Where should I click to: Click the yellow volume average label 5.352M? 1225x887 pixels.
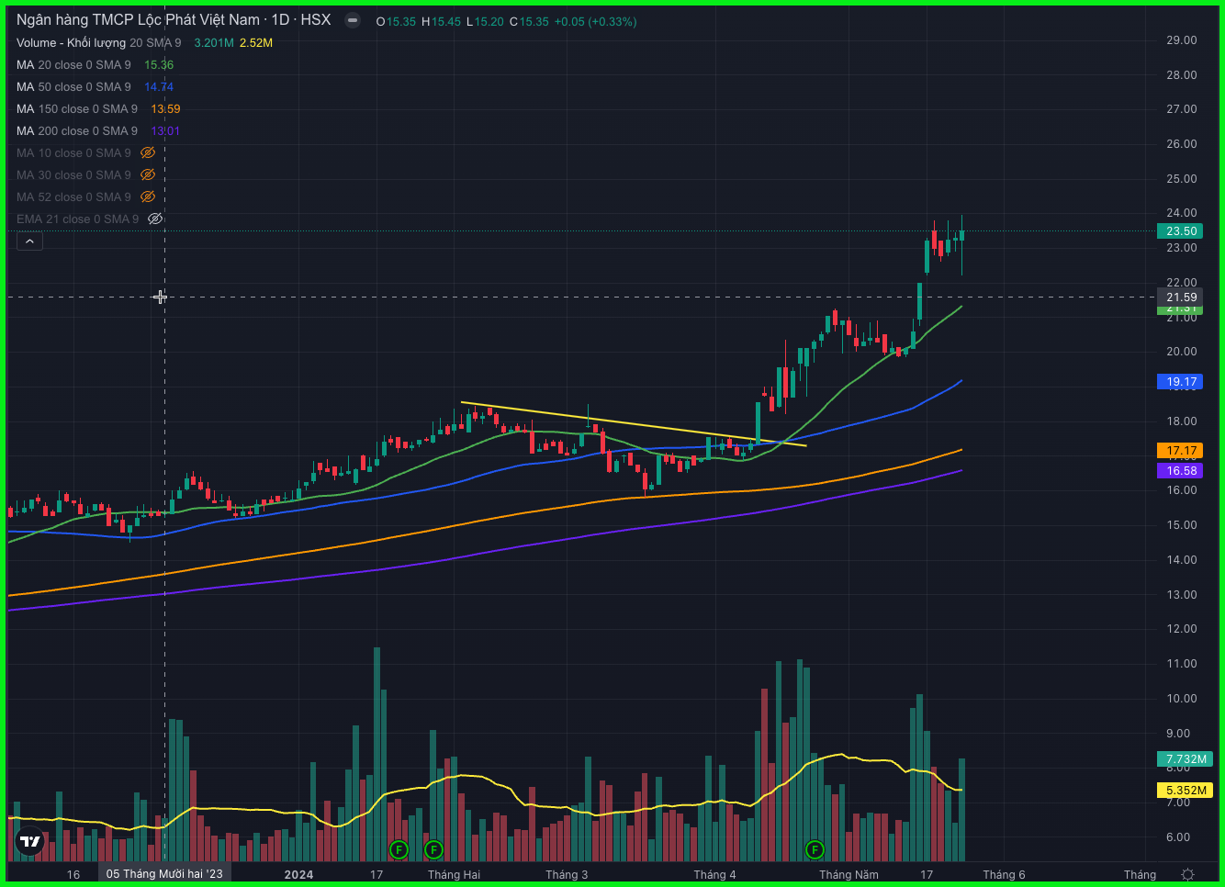click(1186, 791)
